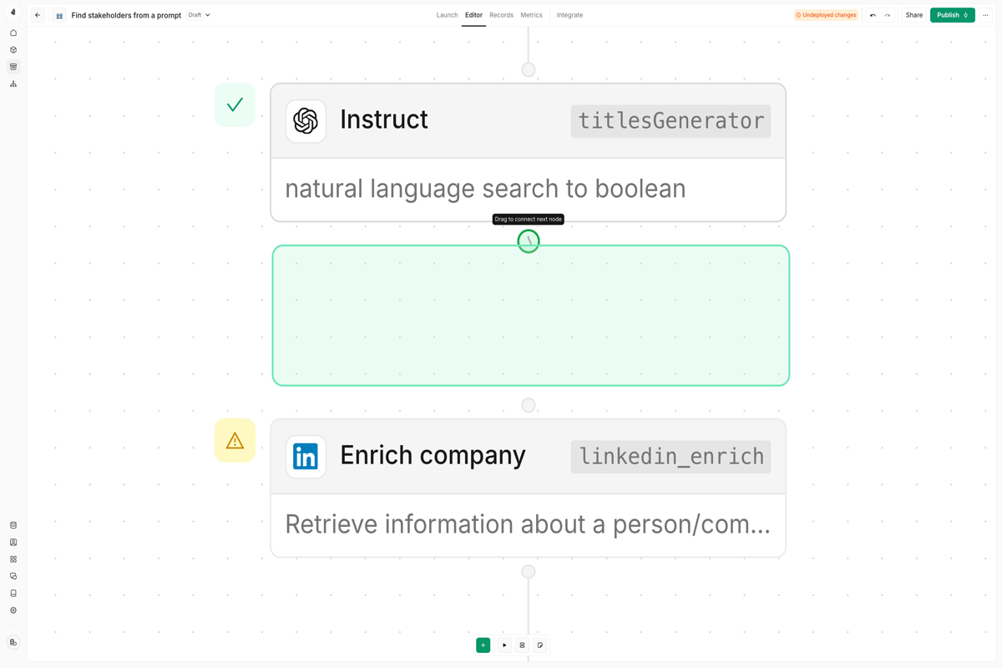
Task: Select the highlighted archive box sidebar icon
Action: click(13, 67)
